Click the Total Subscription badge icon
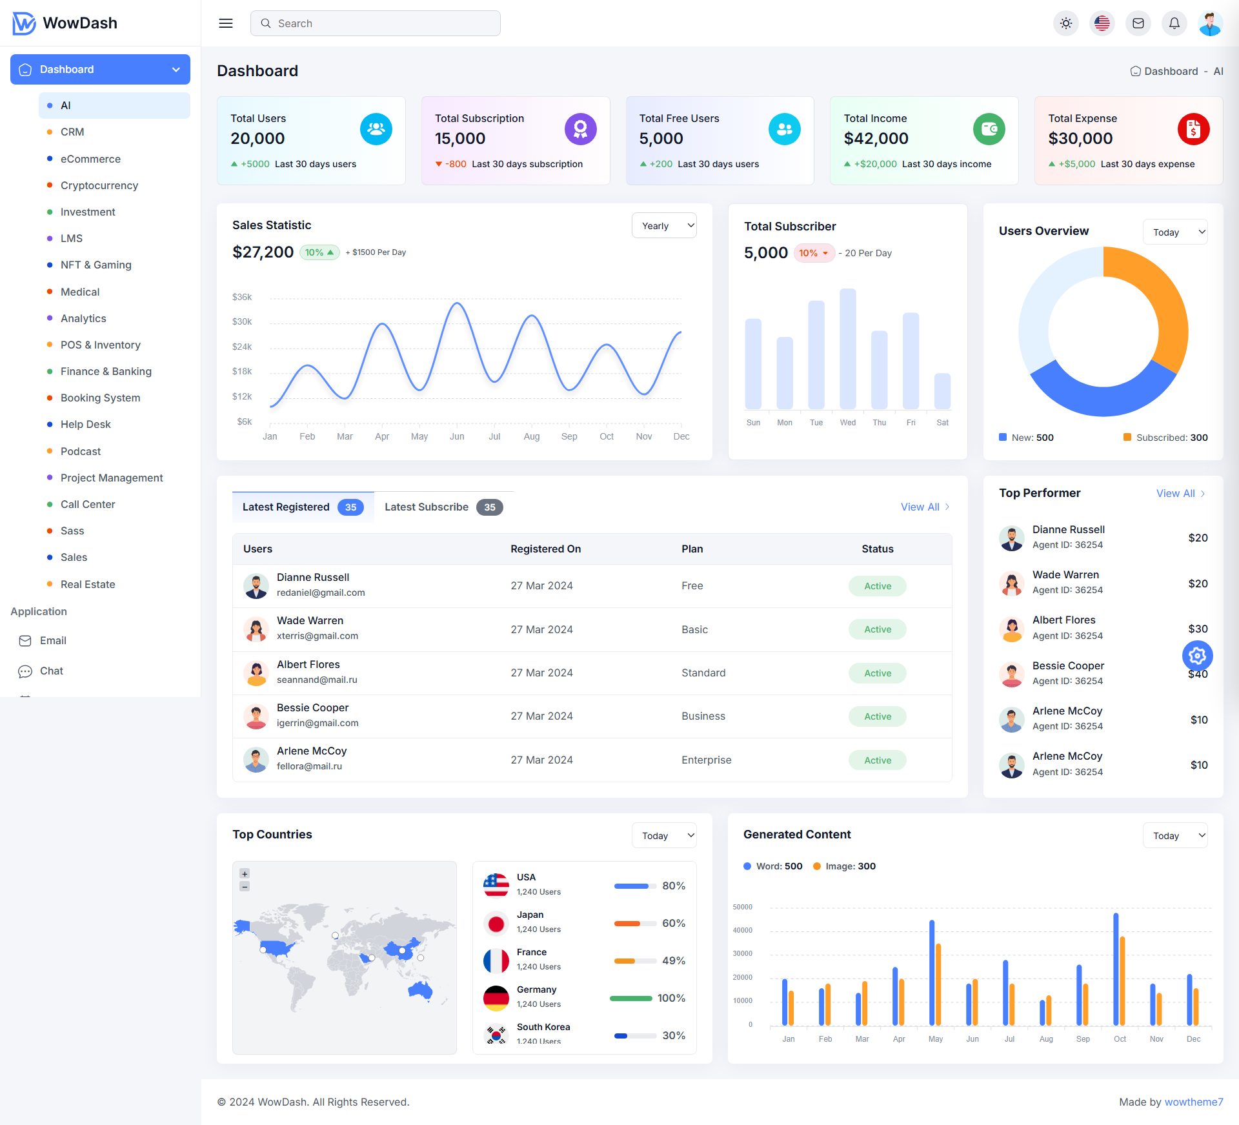Screen dimensions: 1239x1125 point(581,129)
